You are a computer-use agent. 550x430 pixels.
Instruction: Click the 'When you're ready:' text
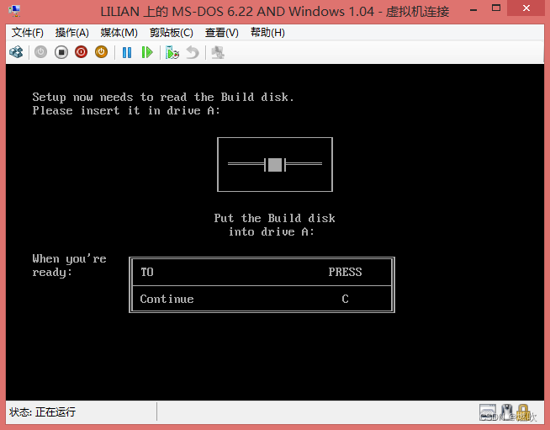pyautogui.click(x=69, y=265)
